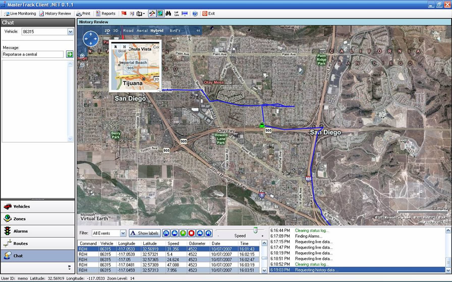This screenshot has width=452, height=282.
Task: Open the Alarms panel
Action: (x=38, y=231)
